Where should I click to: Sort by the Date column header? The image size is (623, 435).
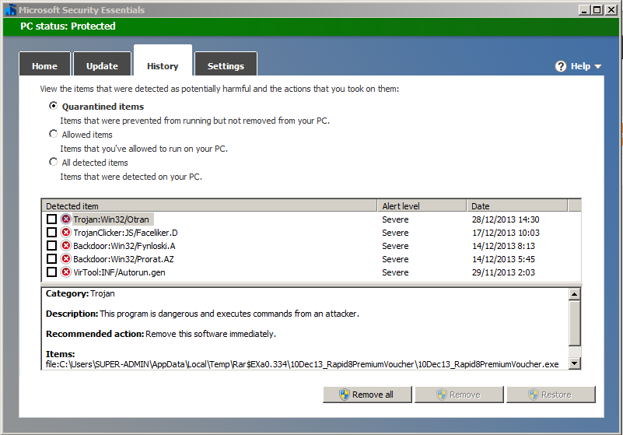pos(517,206)
